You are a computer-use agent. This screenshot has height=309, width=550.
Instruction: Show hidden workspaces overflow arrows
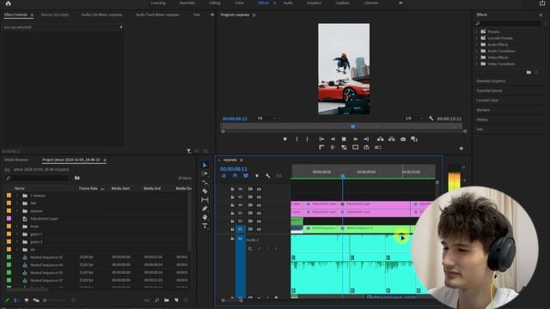(x=400, y=3)
